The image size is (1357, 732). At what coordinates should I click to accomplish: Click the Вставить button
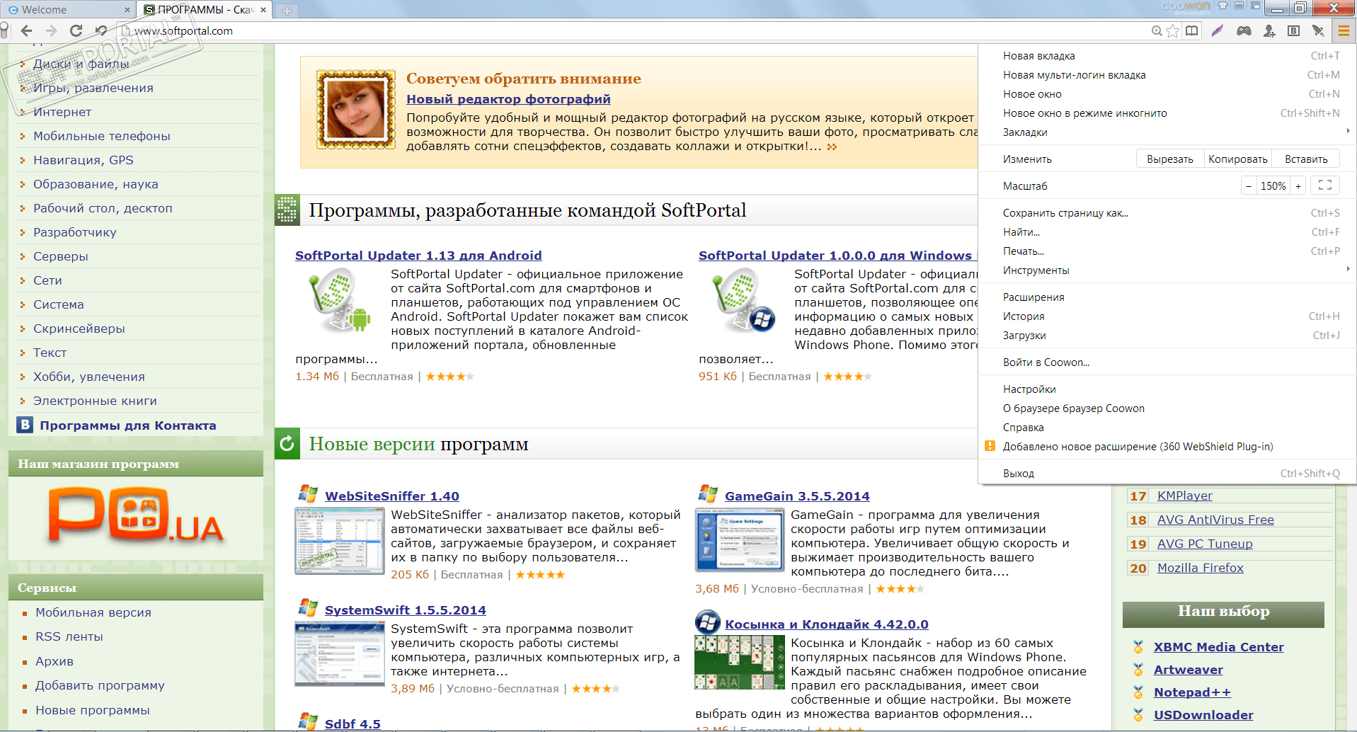[x=1306, y=159]
